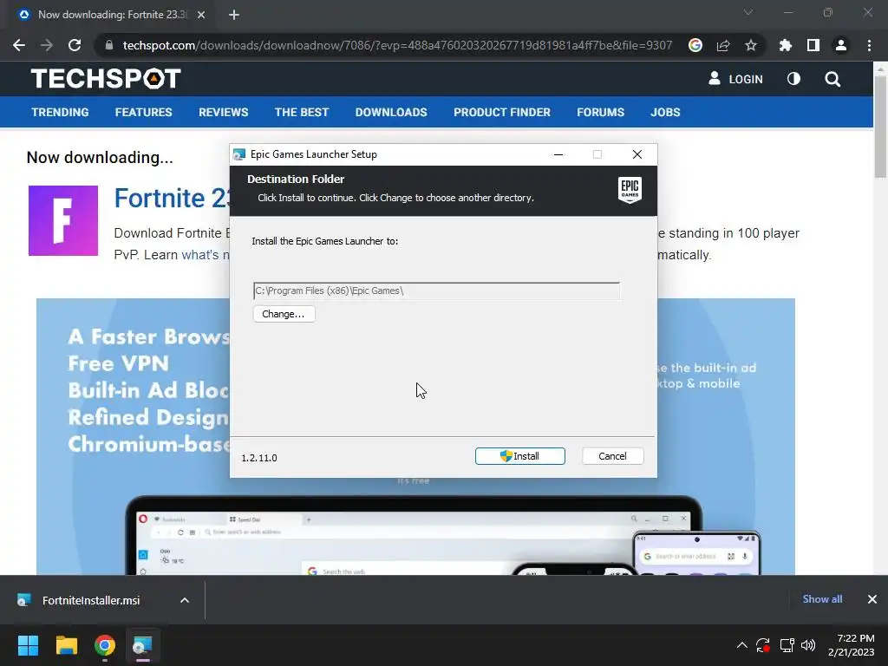The height and width of the screenshot is (666, 888).
Task: Open Chrome profile avatar
Action: pos(841,45)
